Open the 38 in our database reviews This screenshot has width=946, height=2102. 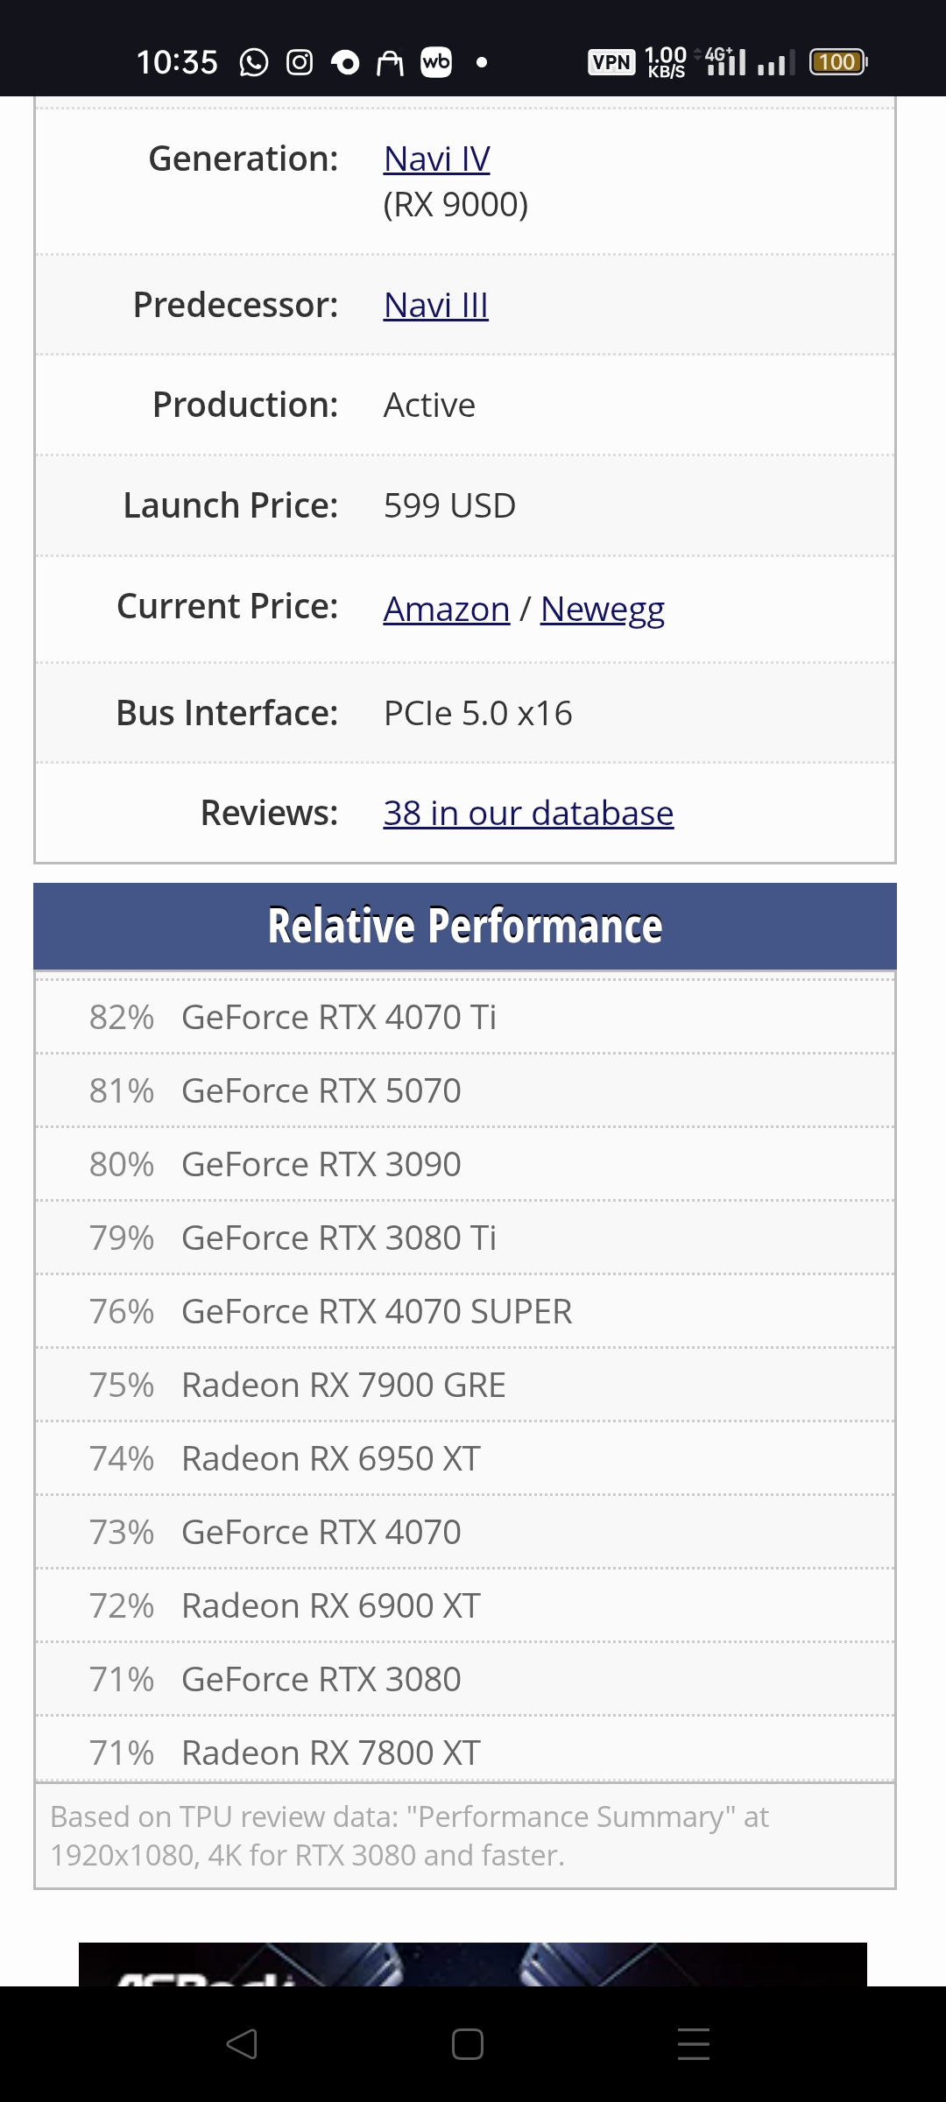(528, 814)
